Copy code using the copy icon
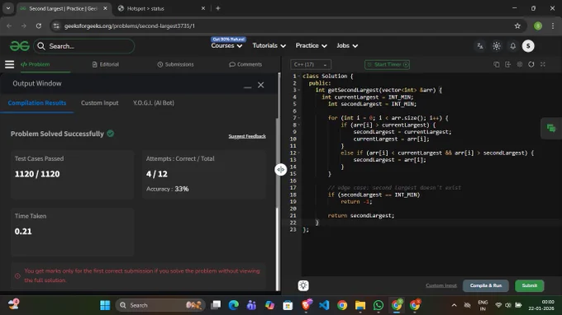 point(497,64)
